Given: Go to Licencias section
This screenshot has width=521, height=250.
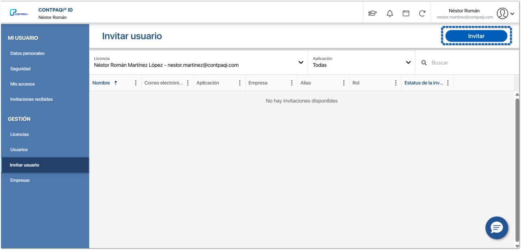Looking at the screenshot, I should click(x=20, y=134).
